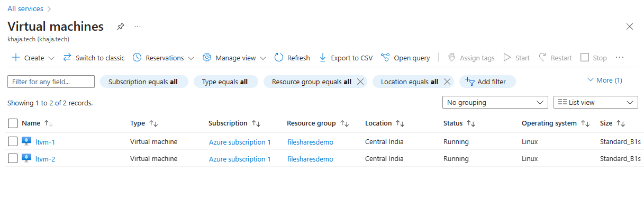Focus the Filter for any field box
Viewport: 644px width, 206px height.
tap(51, 82)
